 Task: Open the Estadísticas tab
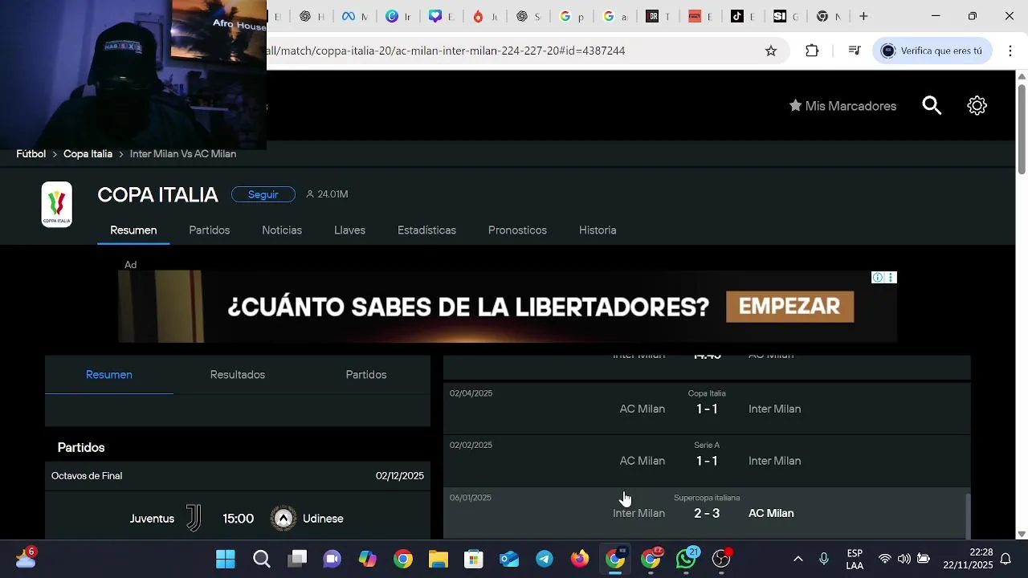[x=426, y=230]
